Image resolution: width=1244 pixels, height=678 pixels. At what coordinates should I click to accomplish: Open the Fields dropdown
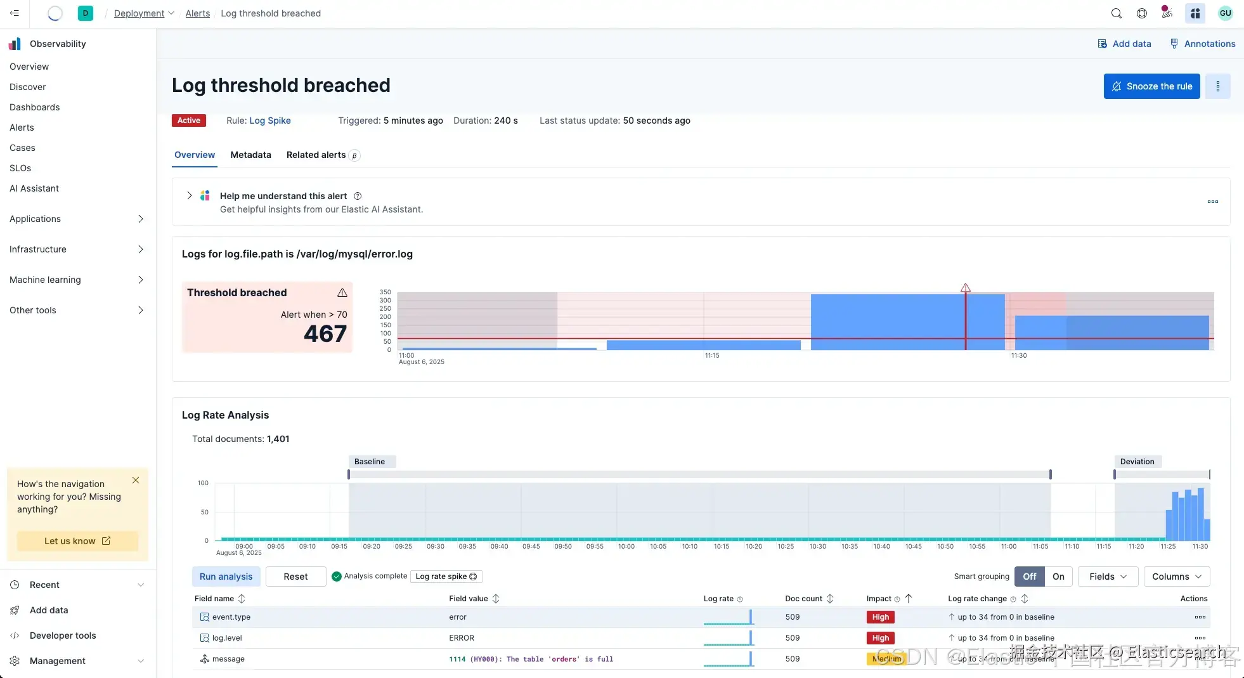click(x=1108, y=577)
